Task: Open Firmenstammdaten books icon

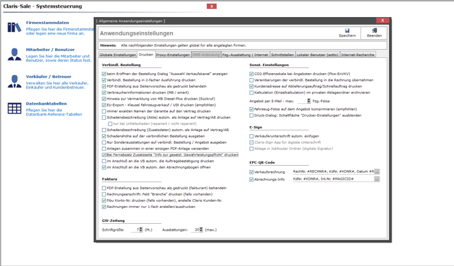Action: point(14,28)
